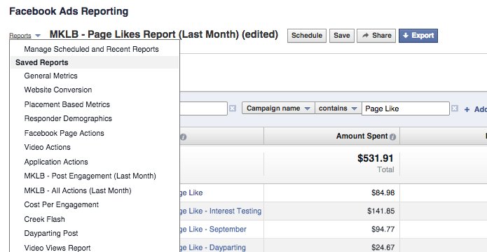Choose Cost Per Engagement report

[x=62, y=204]
